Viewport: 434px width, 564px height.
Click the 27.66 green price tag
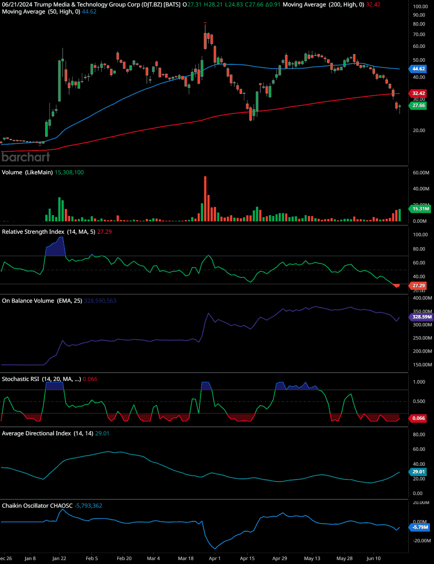pos(418,105)
